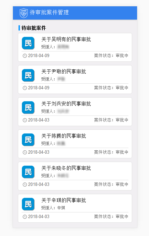Click the 待审批案件 section heading
The height and width of the screenshot is (236, 149).
(x=34, y=28)
